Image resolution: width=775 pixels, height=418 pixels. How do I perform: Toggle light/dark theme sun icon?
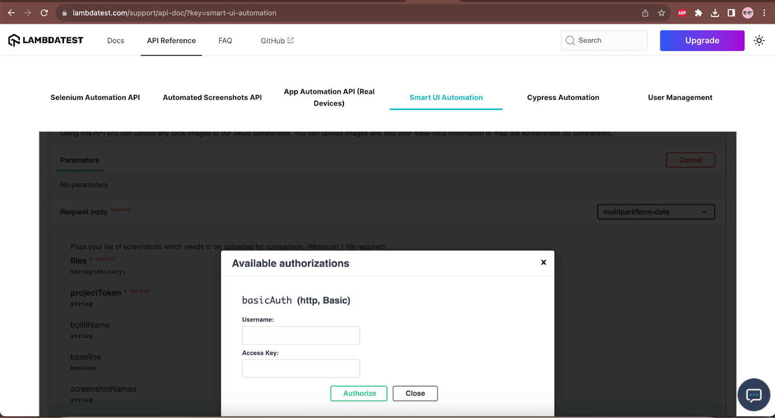759,41
